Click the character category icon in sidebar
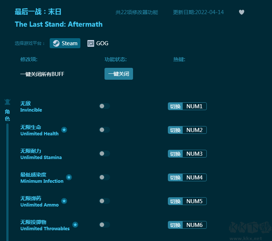This screenshot has width=272, height=241. [7, 102]
